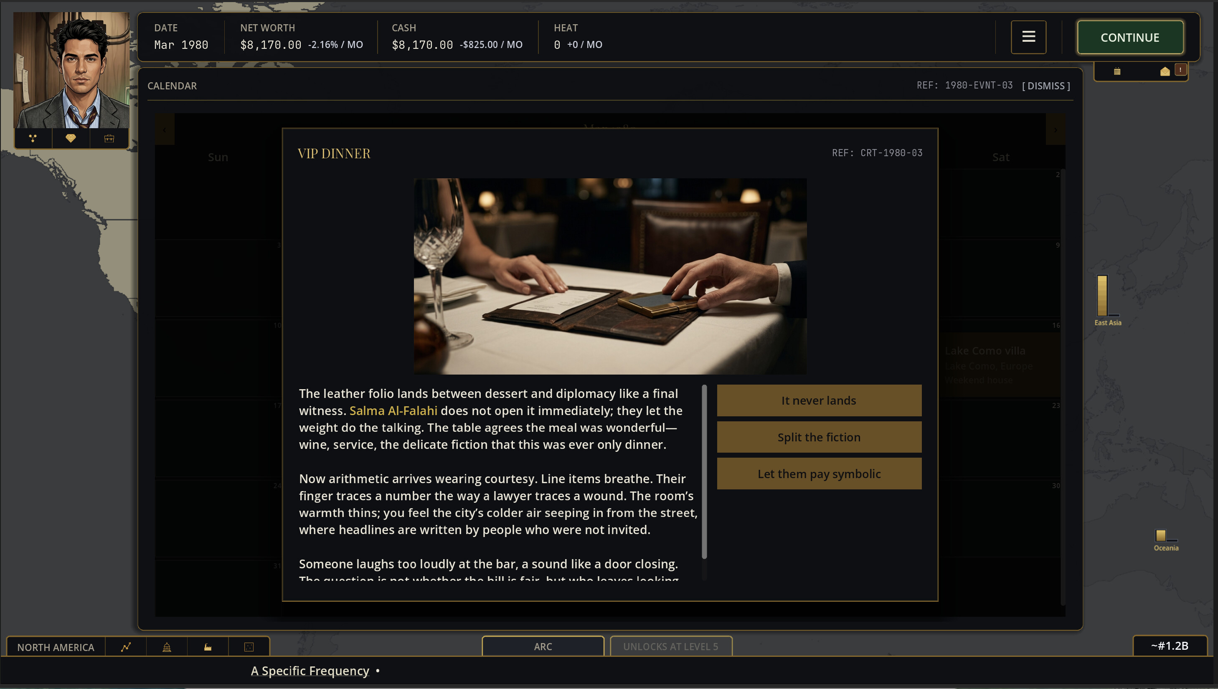Click 'REF: CRT-1980-03' text

[877, 153]
